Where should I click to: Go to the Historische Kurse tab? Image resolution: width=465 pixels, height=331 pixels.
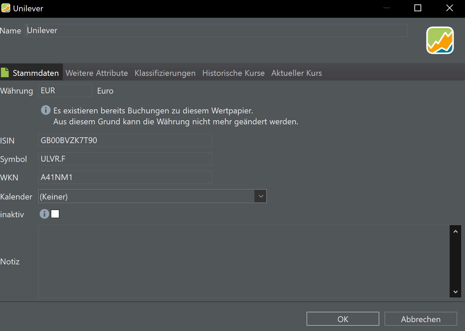click(x=233, y=73)
